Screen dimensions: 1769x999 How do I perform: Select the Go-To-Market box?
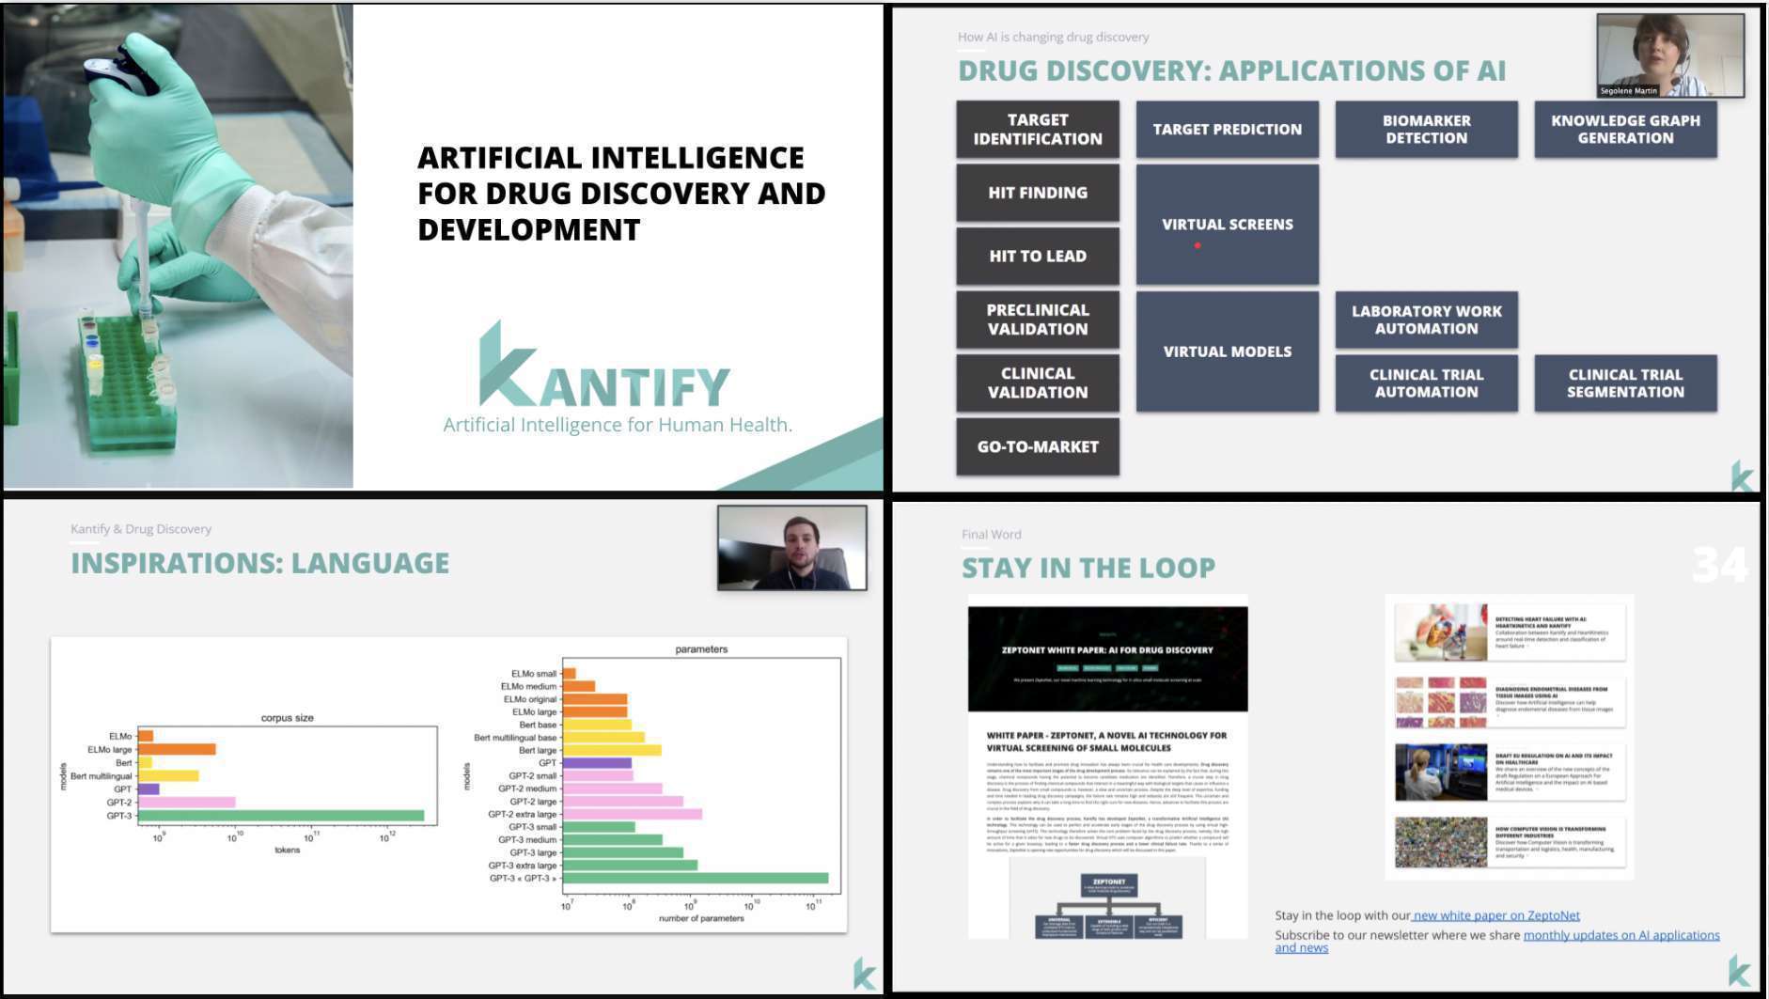click(x=1038, y=446)
